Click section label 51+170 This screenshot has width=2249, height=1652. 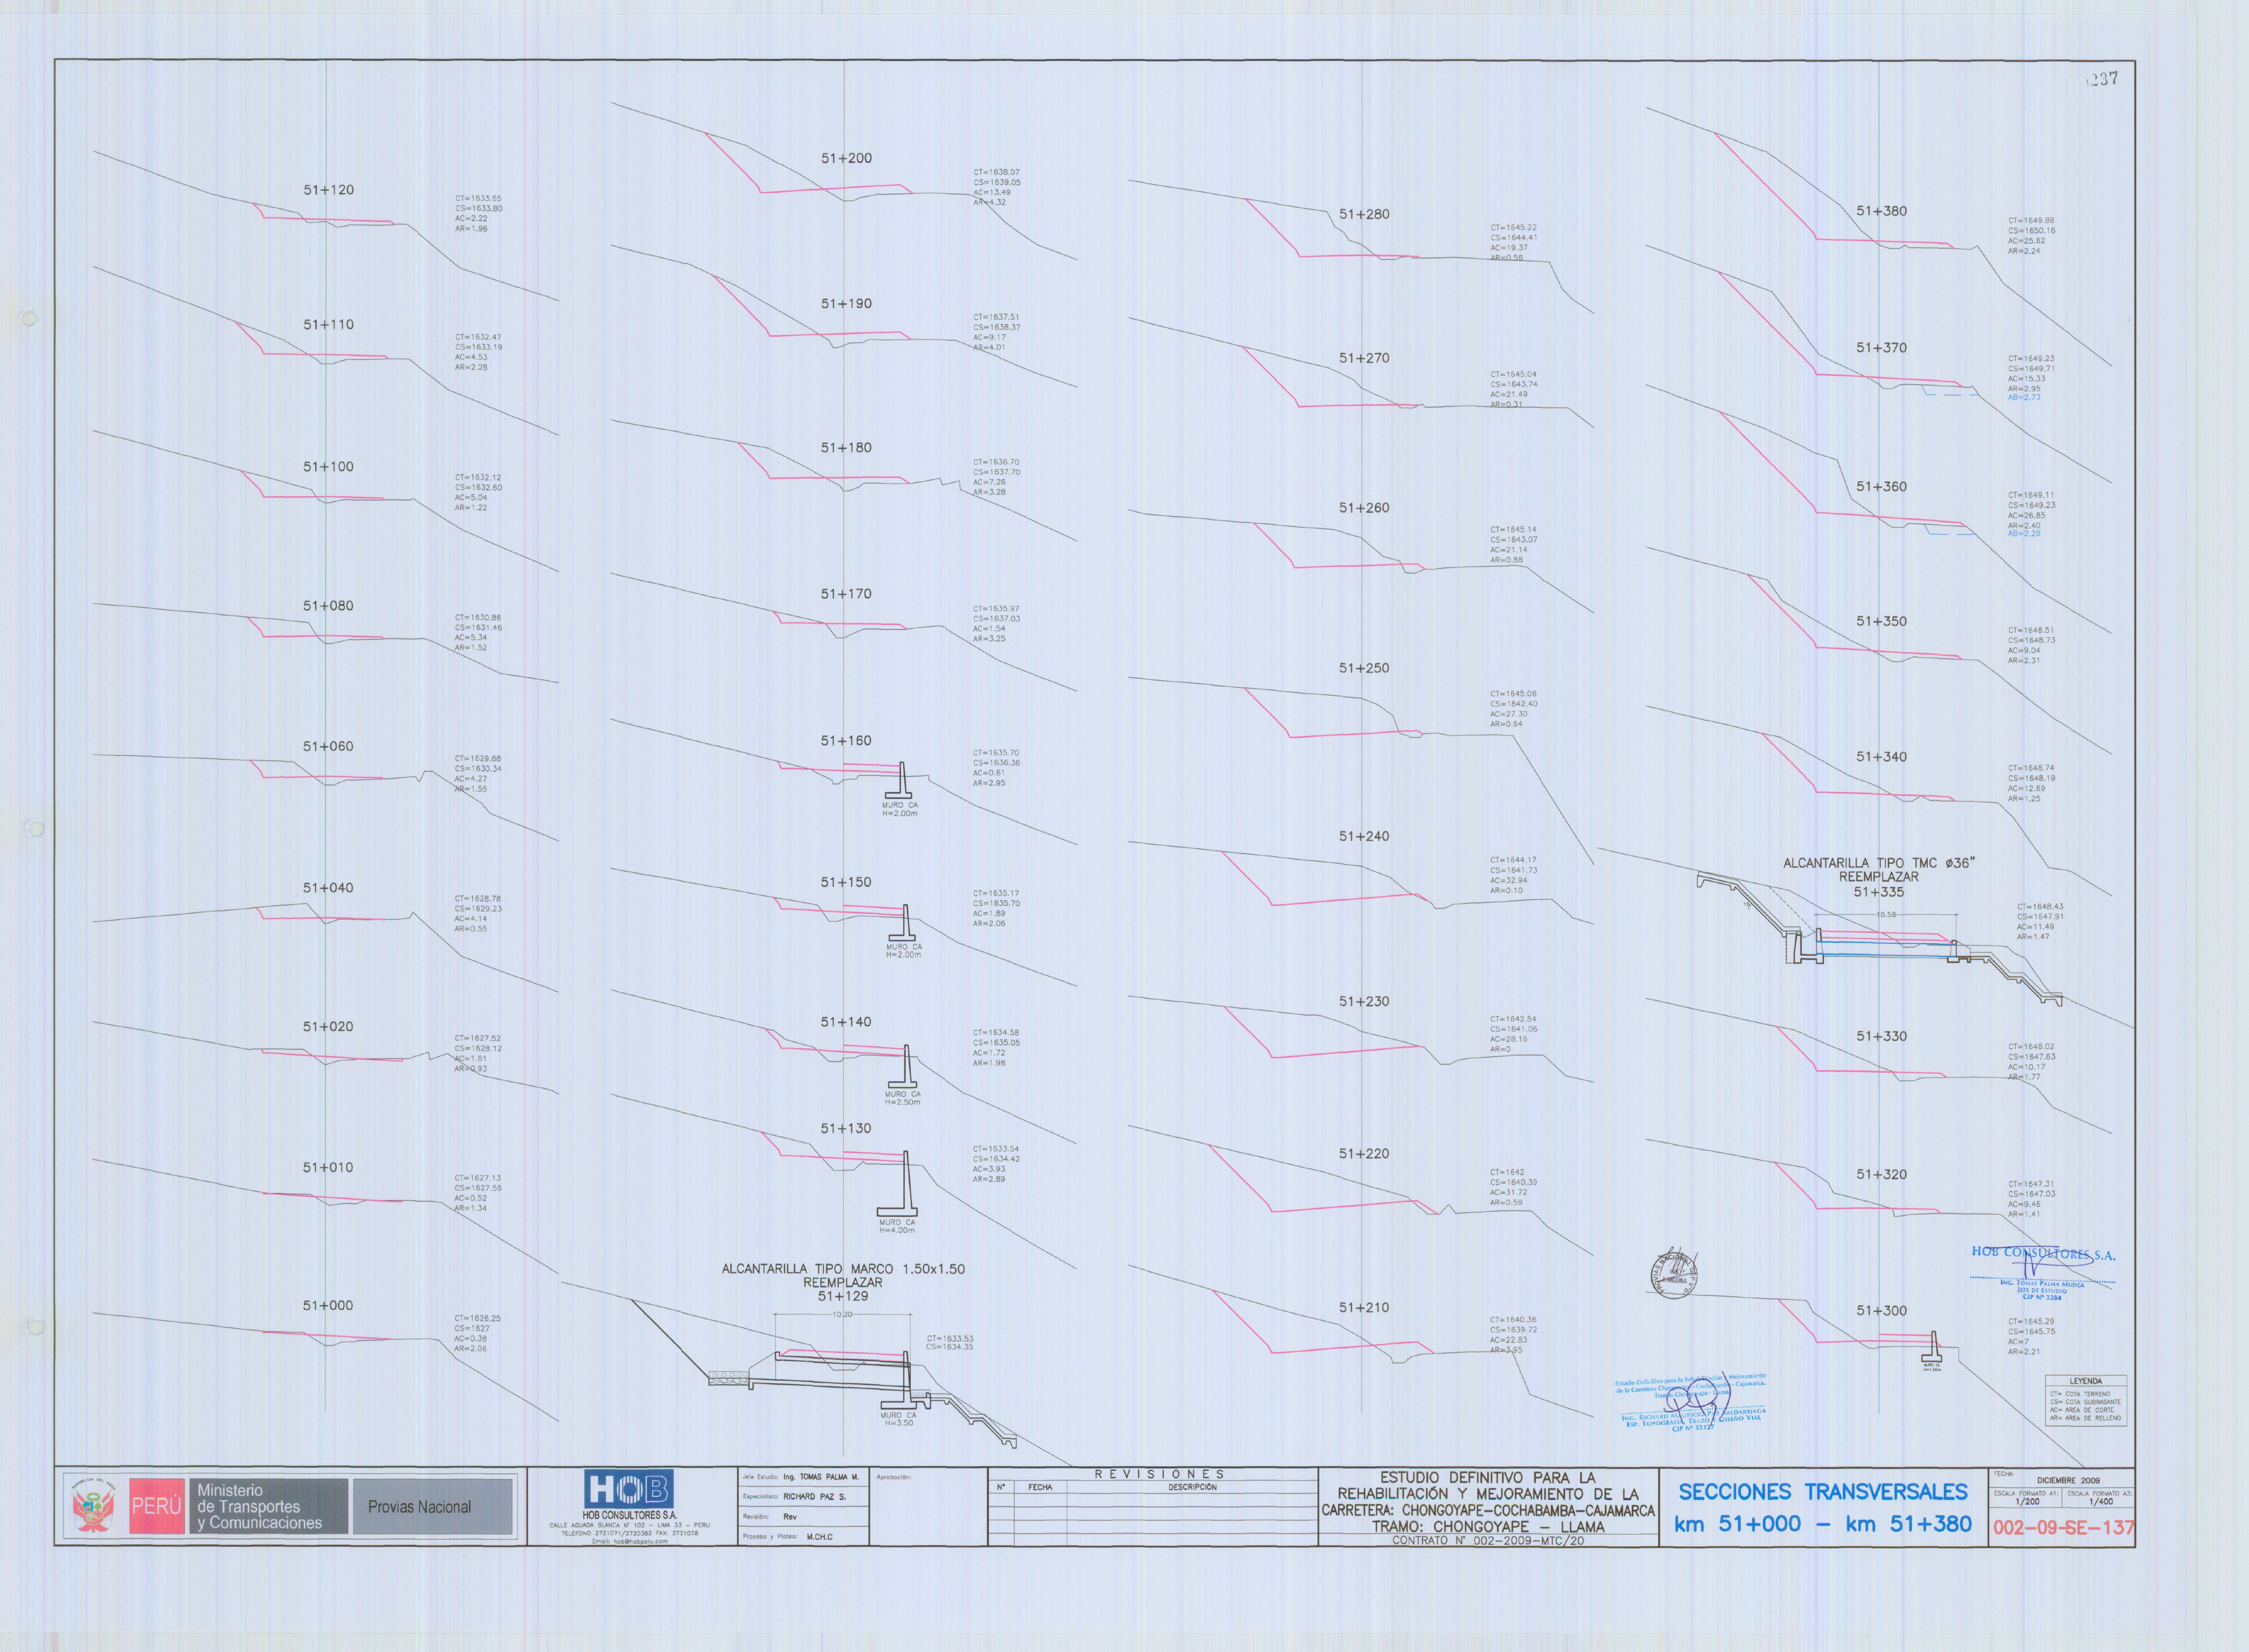[x=846, y=594]
